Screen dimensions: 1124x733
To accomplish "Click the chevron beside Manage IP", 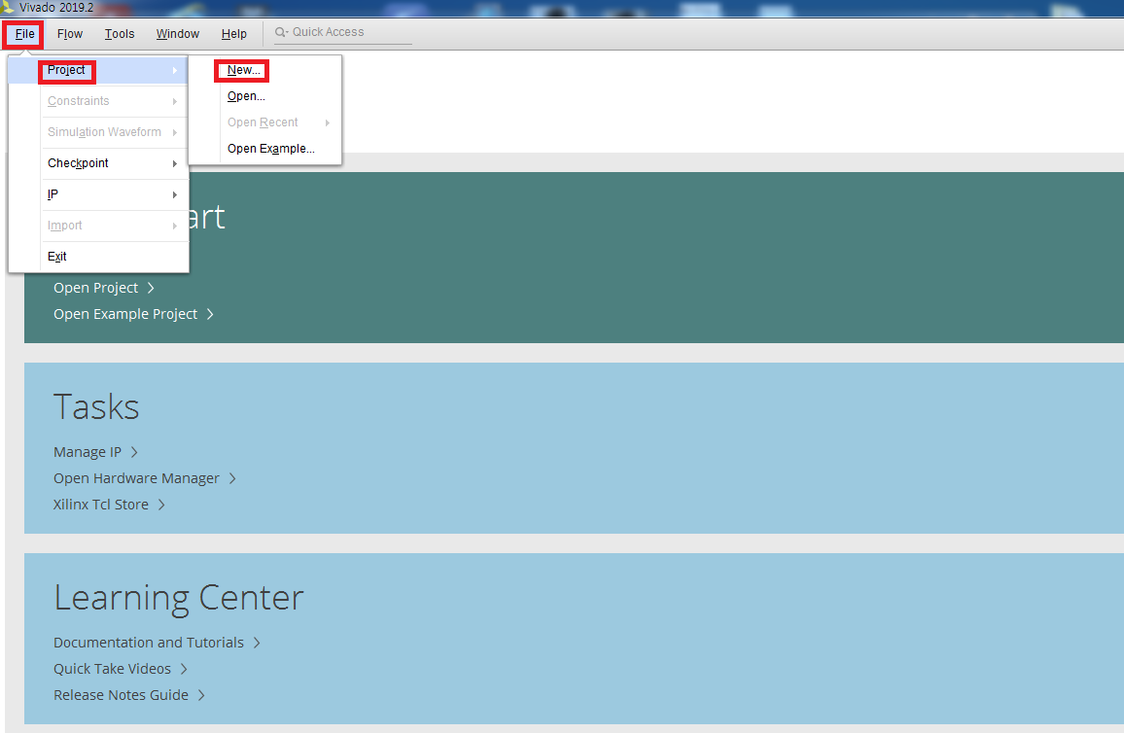I will point(134,452).
